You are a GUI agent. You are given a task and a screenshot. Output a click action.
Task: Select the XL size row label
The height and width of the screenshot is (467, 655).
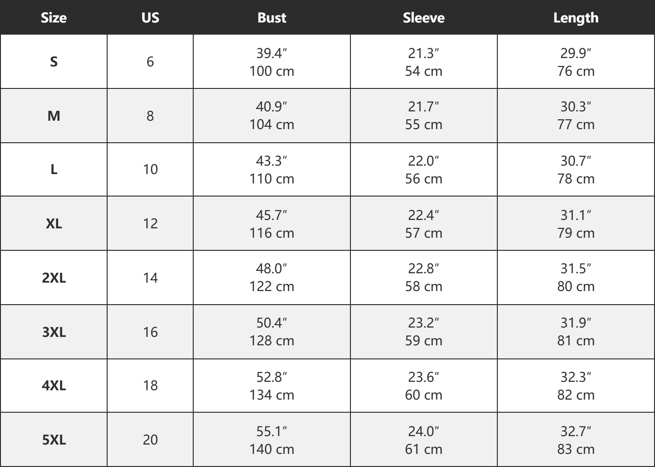[54, 224]
